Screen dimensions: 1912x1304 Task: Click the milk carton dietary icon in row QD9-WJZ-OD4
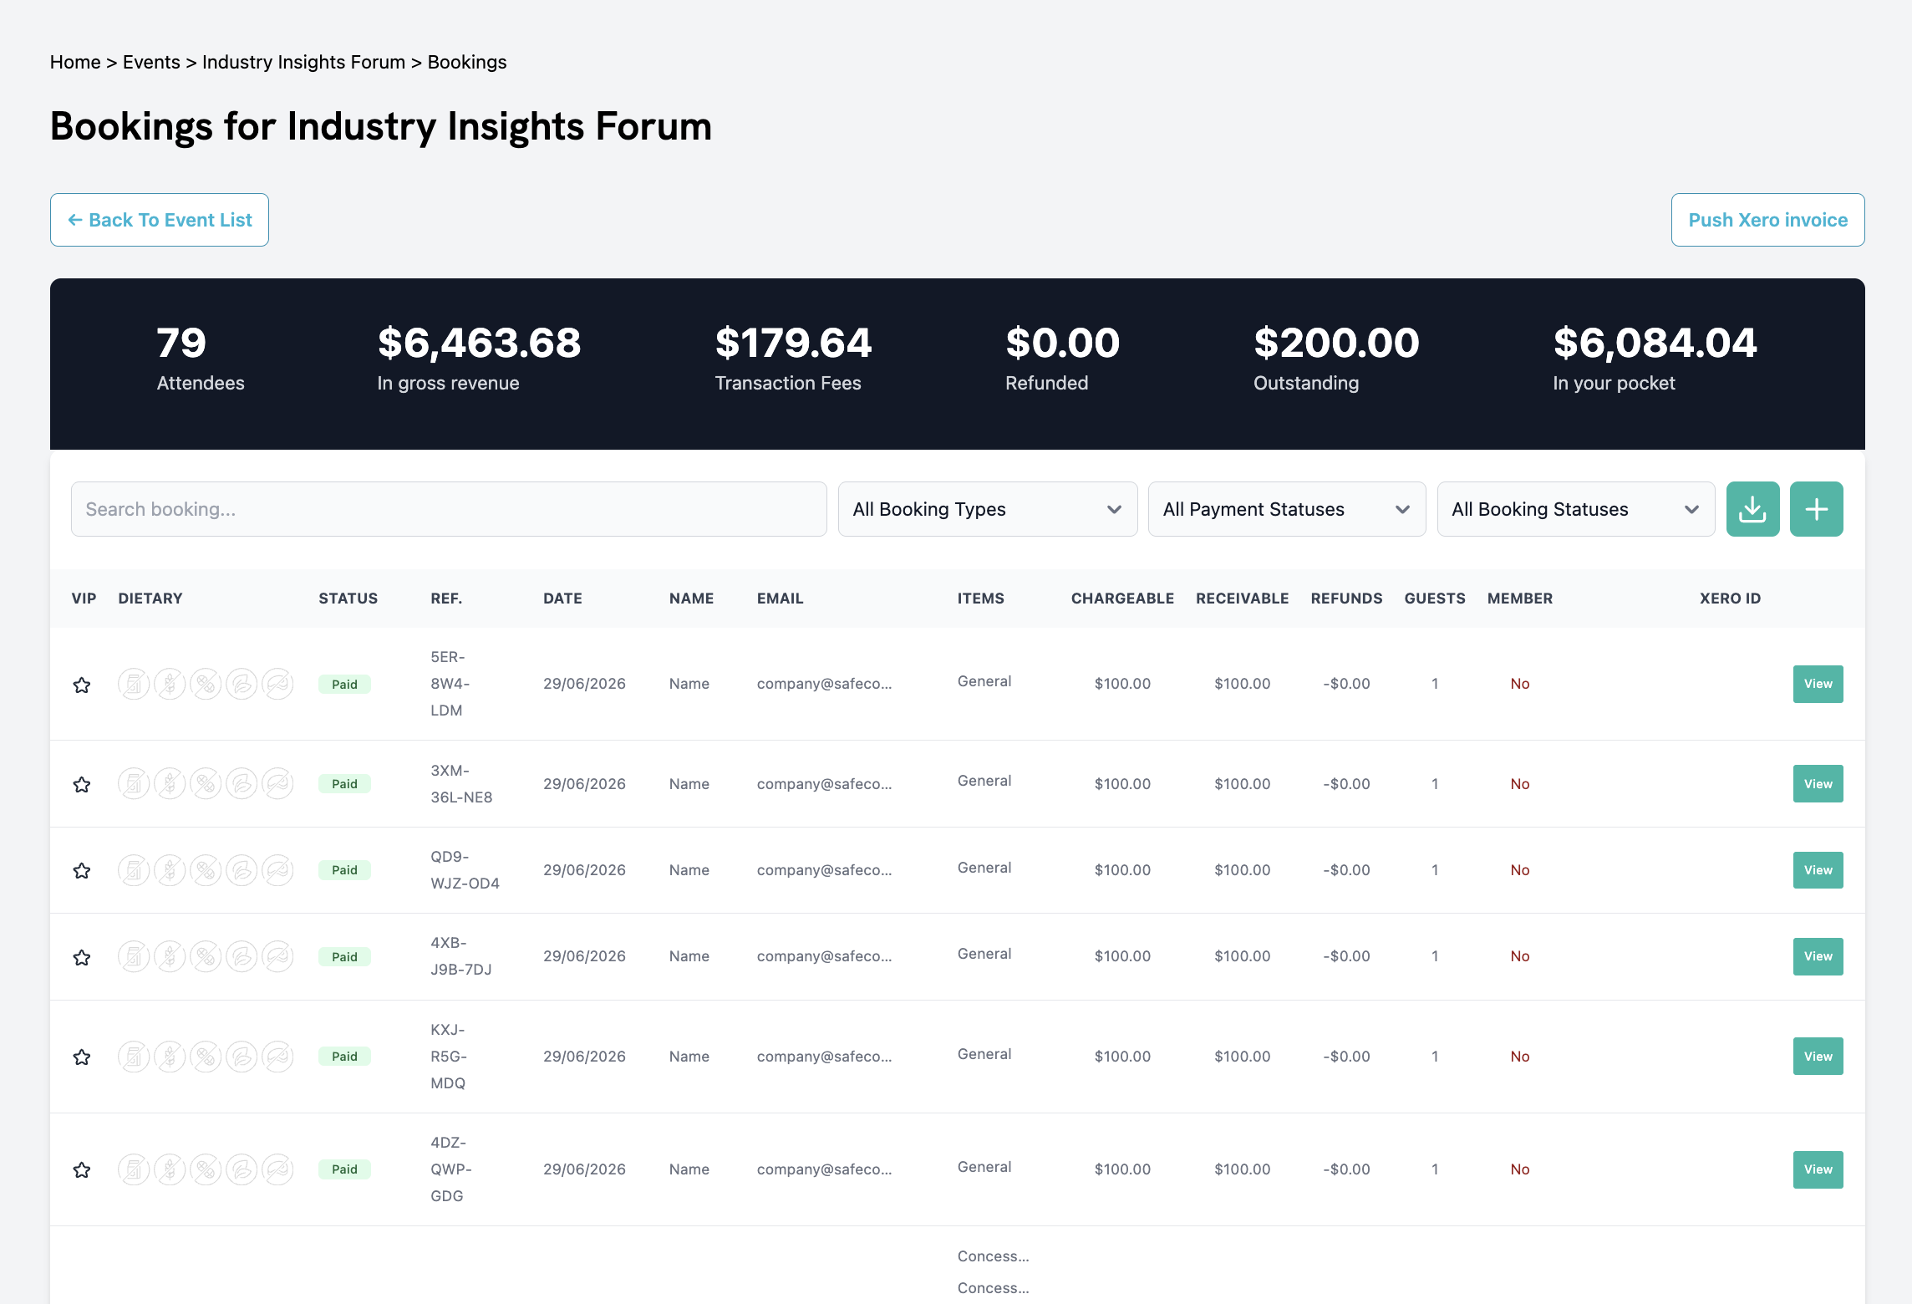coord(134,870)
